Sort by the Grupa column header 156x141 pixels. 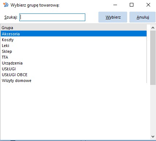74,28
